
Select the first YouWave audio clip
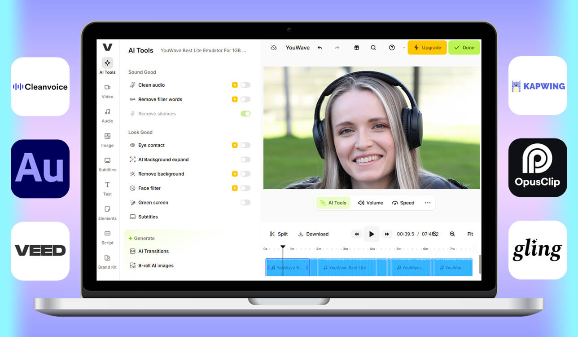coord(288,267)
